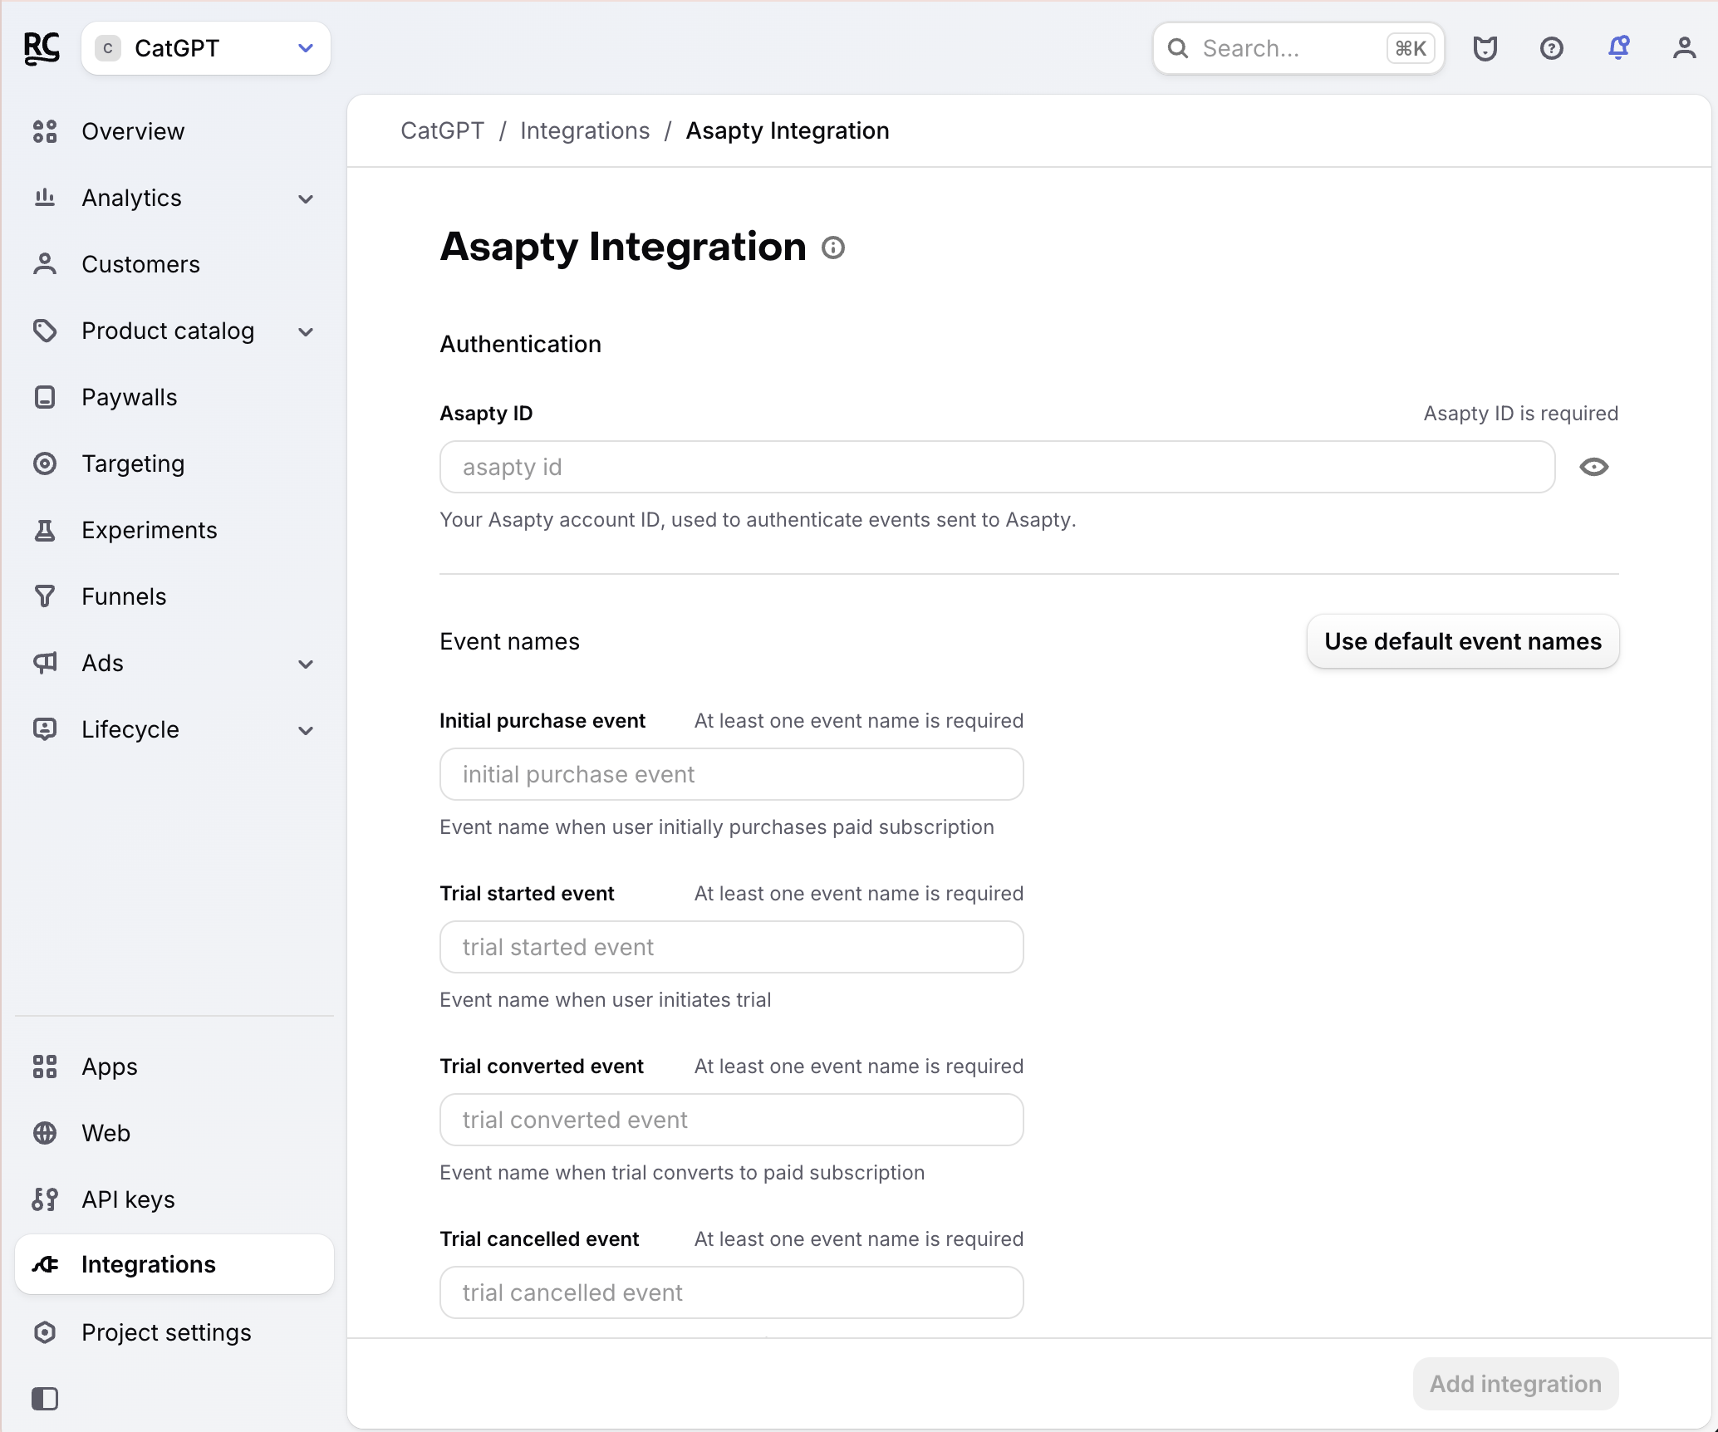Click the trial converted event field
Viewport: 1718px width, 1432px height.
pos(732,1120)
